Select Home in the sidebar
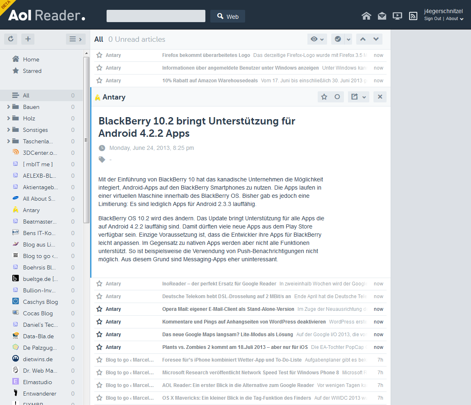 click(31, 59)
